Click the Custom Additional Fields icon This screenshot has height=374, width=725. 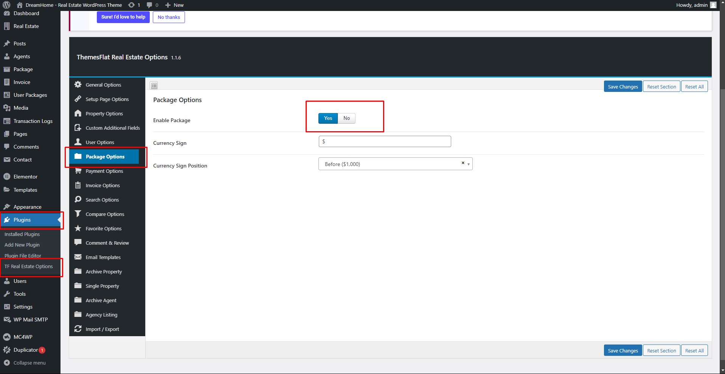click(78, 127)
